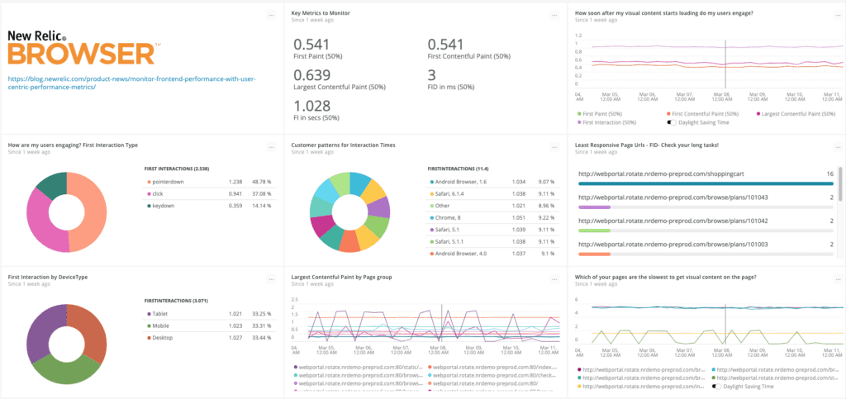Click the Largest Contentful Paint value 0.639

pyautogui.click(x=311, y=75)
